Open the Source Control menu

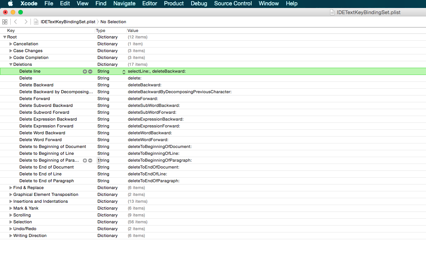(233, 3)
